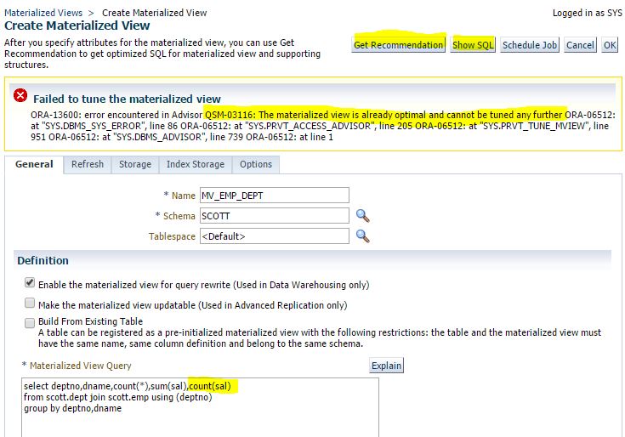Click the Tablespace search flashlight icon

[362, 236]
